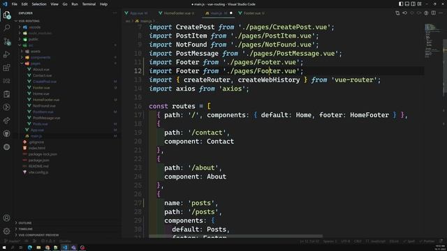Expand the .vscode folder

point(34,27)
